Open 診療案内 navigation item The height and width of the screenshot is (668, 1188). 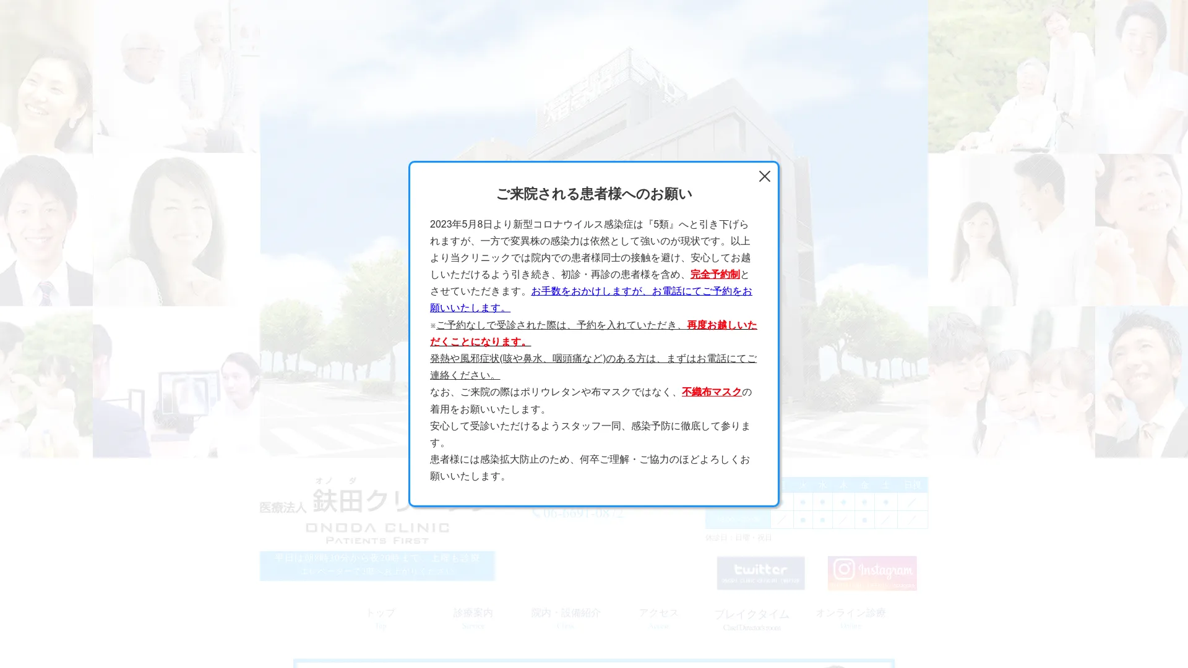[x=473, y=618]
